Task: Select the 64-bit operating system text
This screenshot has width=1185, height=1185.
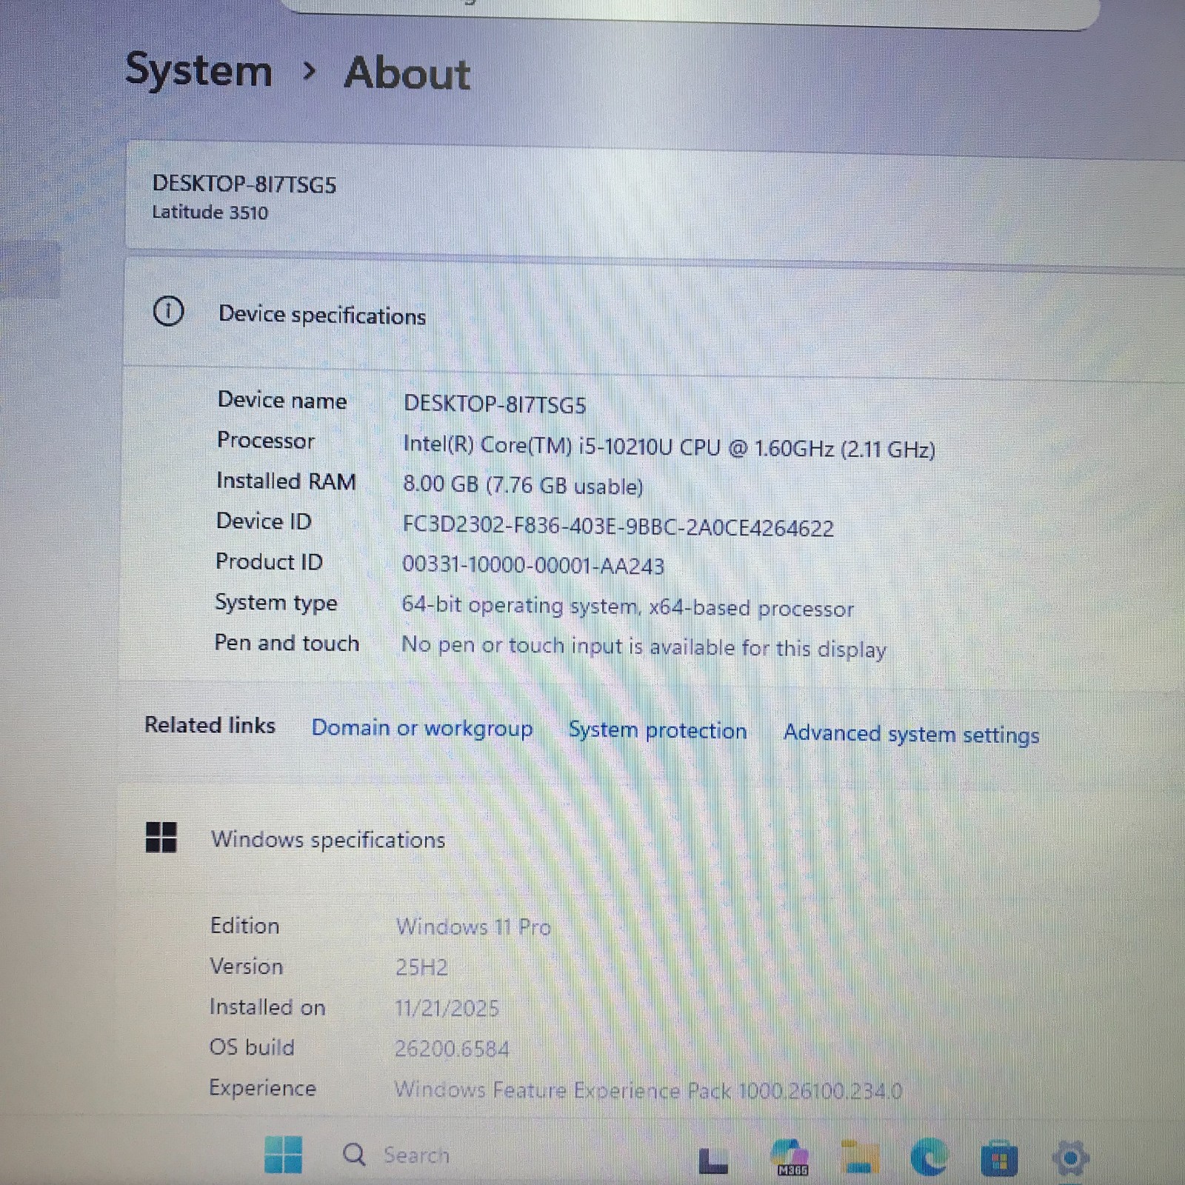Action: pyautogui.click(x=627, y=607)
